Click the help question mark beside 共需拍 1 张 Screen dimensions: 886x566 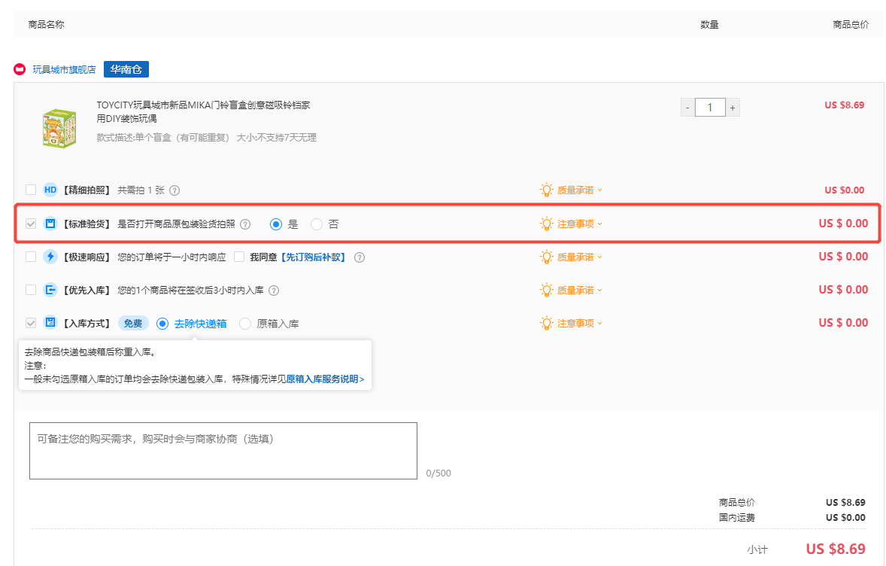174,190
